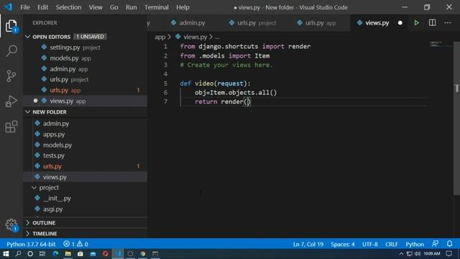Change indentation via Spaces: 4
460x259 pixels.
coord(342,244)
